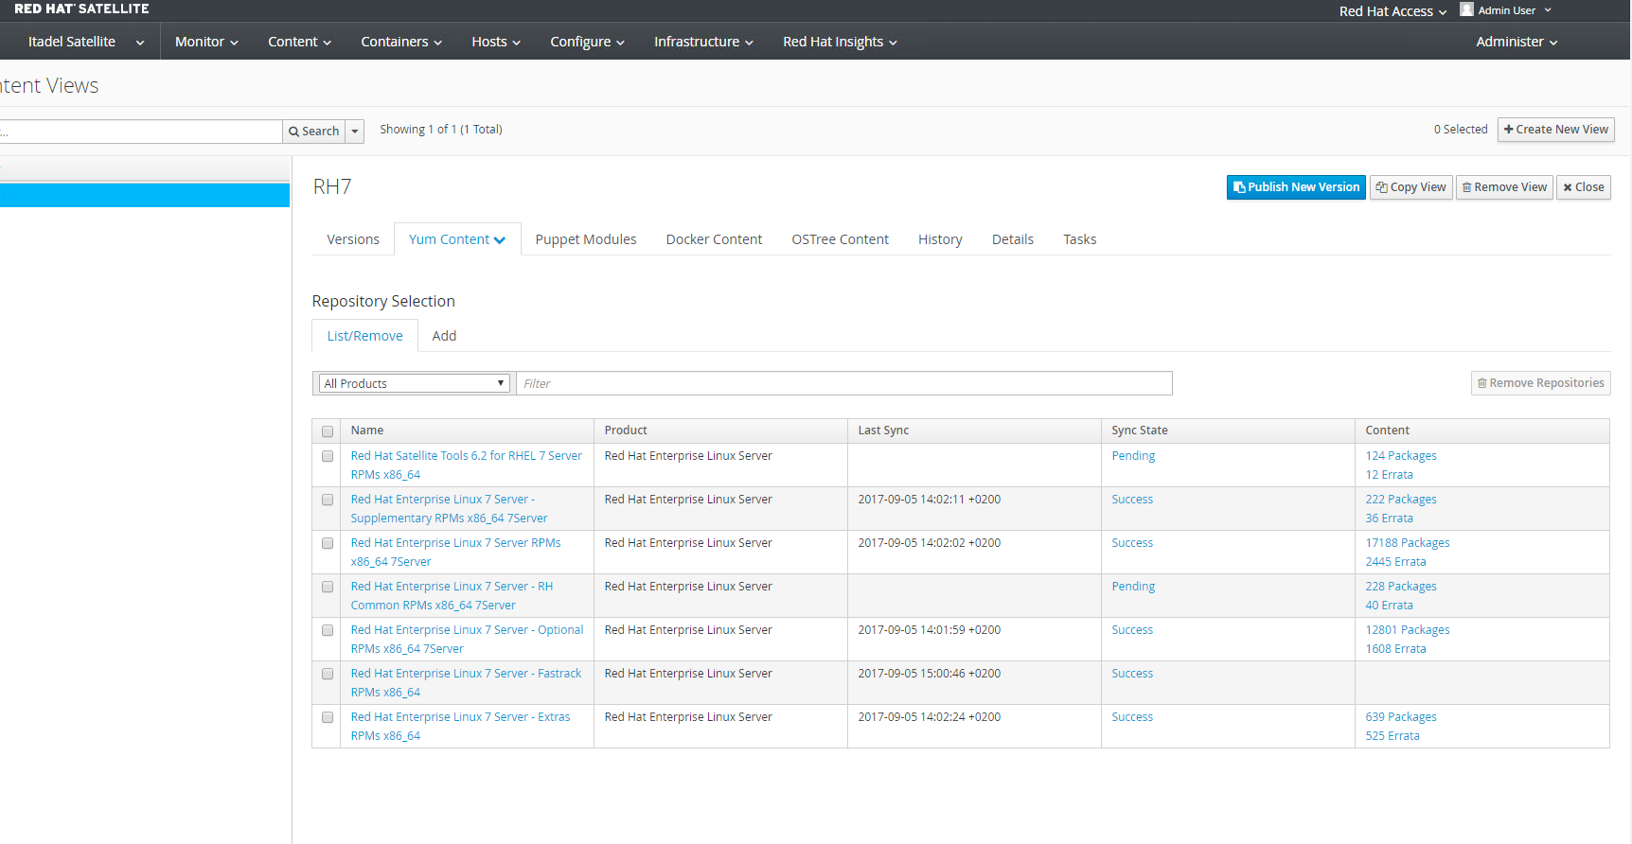Open the 639 Packages link
This screenshot has width=1632, height=844.
pos(1401,717)
